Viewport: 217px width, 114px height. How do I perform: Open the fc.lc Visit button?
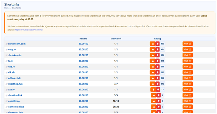tap(187, 61)
